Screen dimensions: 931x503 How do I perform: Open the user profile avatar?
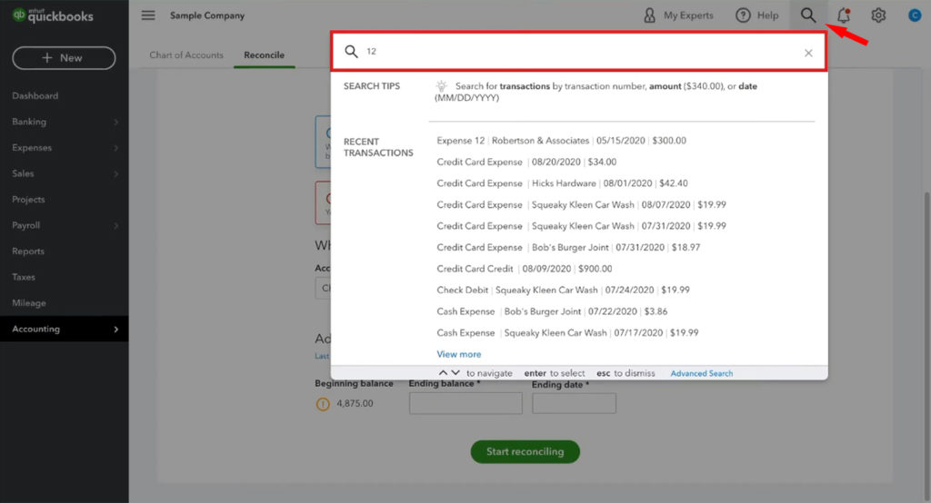(915, 15)
